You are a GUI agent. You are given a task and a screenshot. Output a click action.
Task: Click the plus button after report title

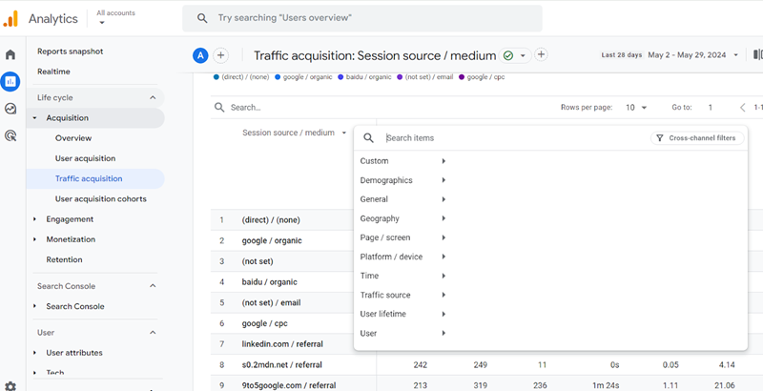coord(541,55)
